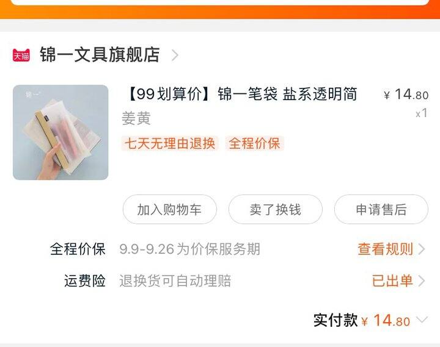Open the 【99划算价】锦一笔袋 product title
Screen dimensions: 440x347
pos(241,94)
